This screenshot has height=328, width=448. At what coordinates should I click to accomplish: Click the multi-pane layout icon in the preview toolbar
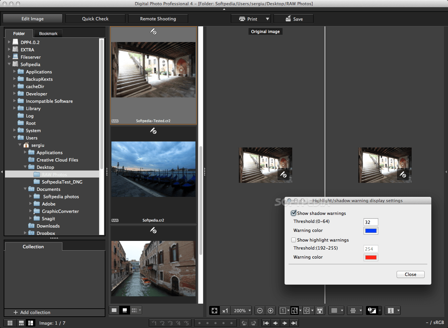320,311
